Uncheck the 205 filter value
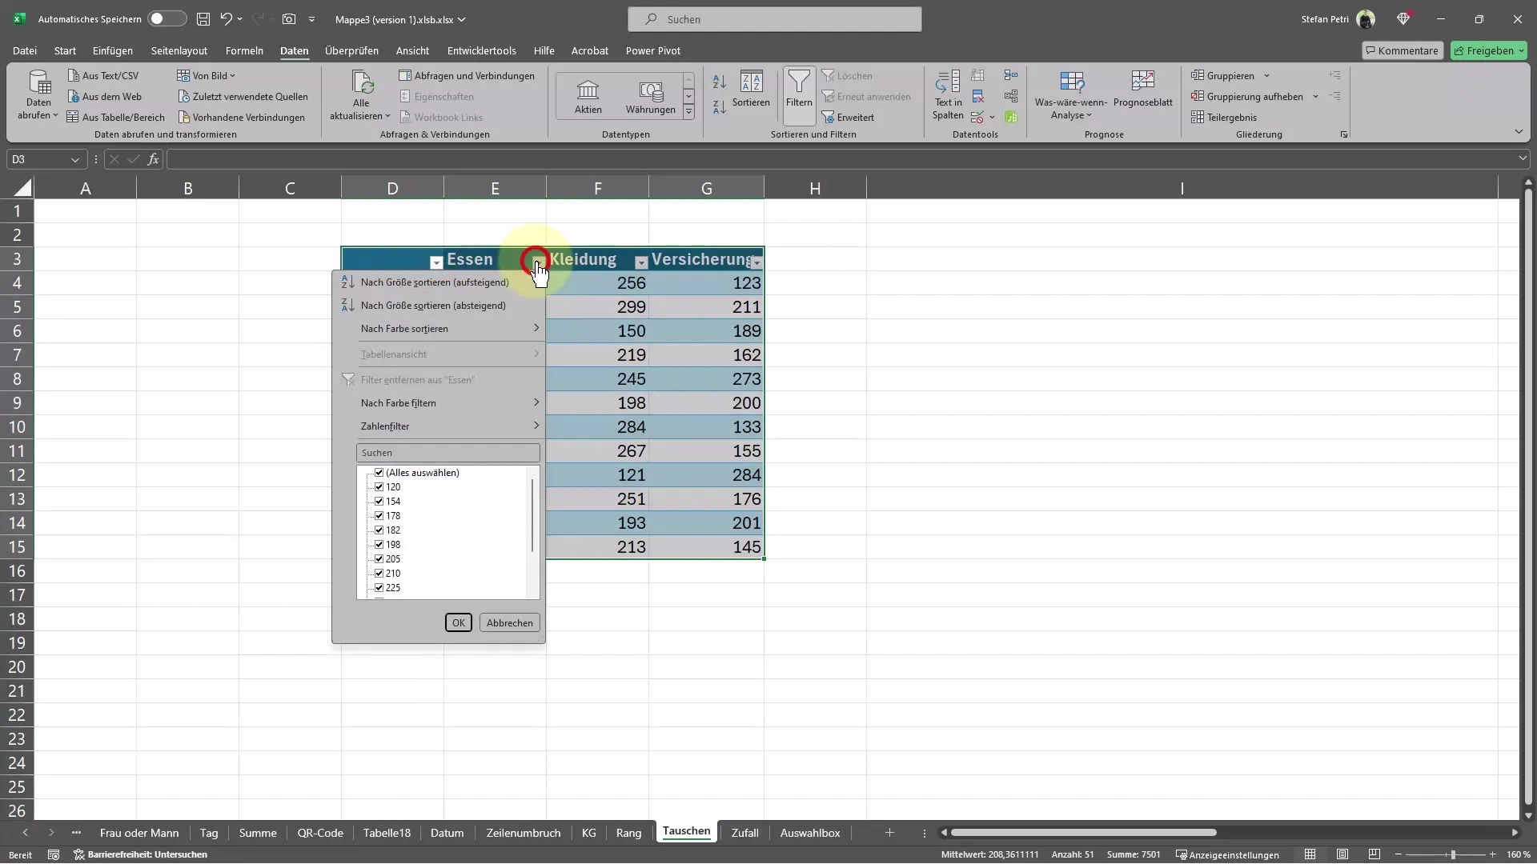This screenshot has width=1537, height=864. [x=379, y=559]
